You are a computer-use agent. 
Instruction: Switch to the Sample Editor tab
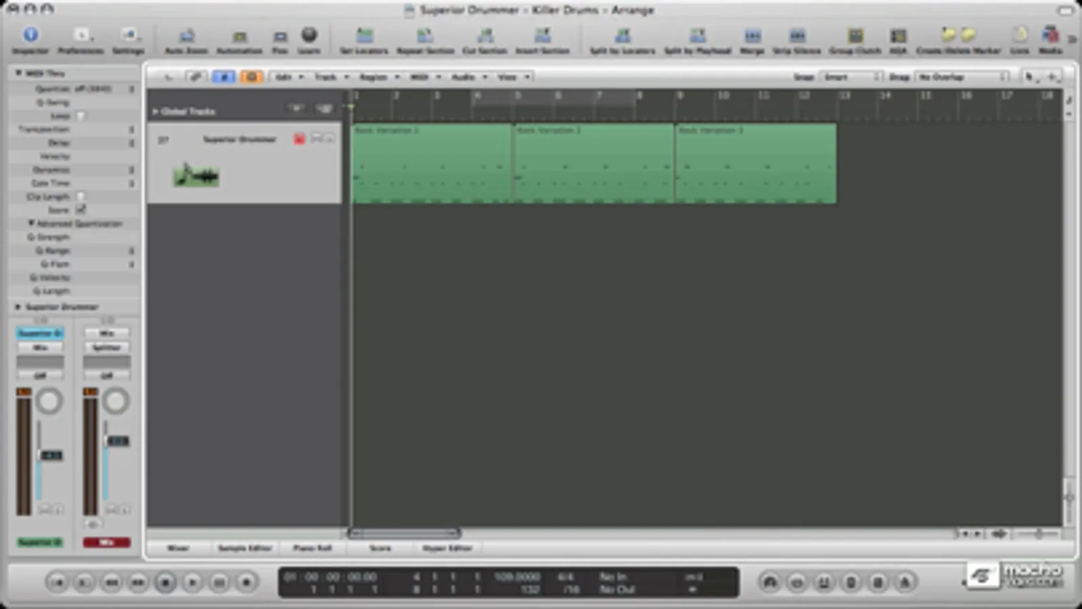244,548
